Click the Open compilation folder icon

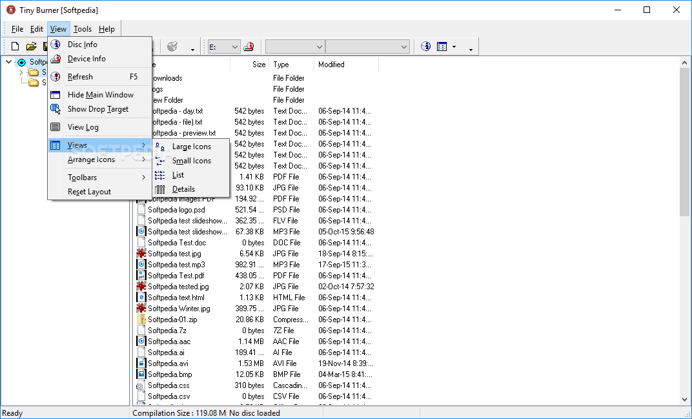click(x=32, y=46)
